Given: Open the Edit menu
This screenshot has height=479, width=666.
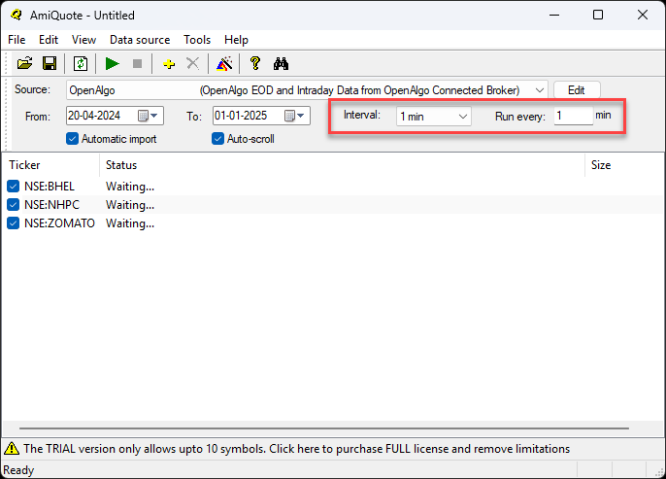Looking at the screenshot, I should click(49, 40).
